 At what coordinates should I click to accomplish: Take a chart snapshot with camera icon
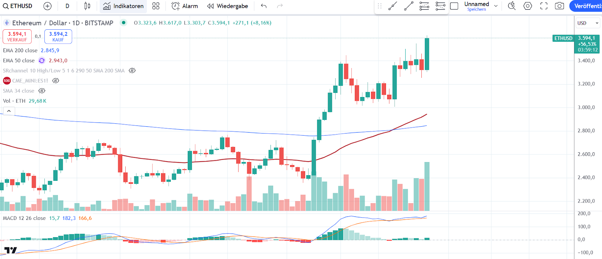(x=559, y=6)
